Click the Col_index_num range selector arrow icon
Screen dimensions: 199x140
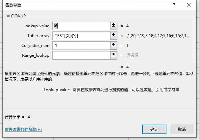113,46
